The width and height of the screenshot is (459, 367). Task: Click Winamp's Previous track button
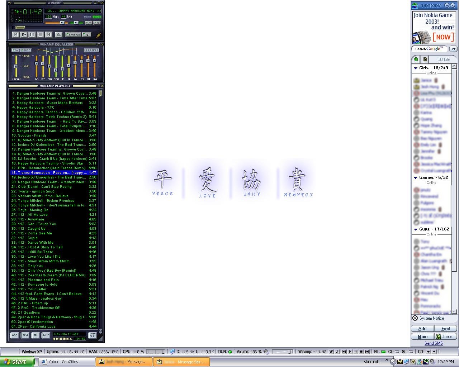15,34
